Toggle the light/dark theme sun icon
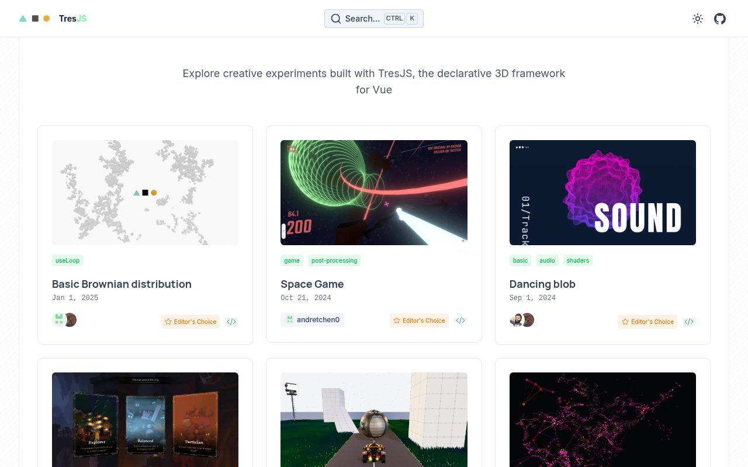The width and height of the screenshot is (748, 467). 698,19
